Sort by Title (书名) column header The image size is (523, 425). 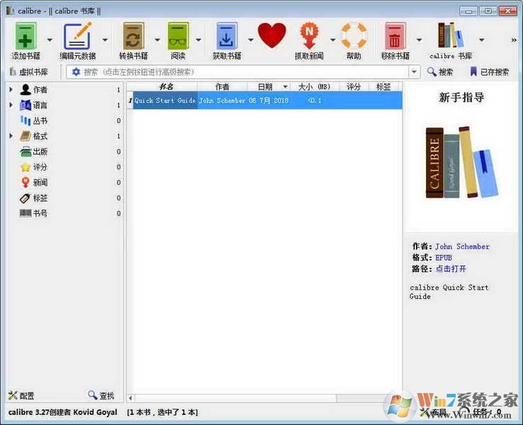point(166,86)
